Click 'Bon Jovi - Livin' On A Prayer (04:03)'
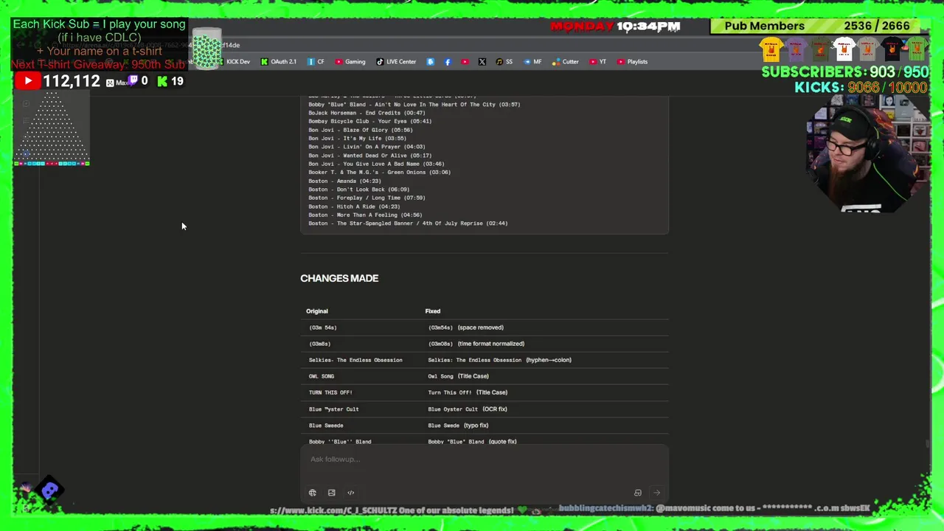The height and width of the screenshot is (531, 944). coord(367,147)
